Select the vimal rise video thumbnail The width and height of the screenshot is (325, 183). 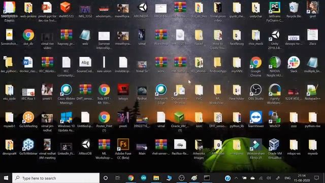tap(47, 37)
